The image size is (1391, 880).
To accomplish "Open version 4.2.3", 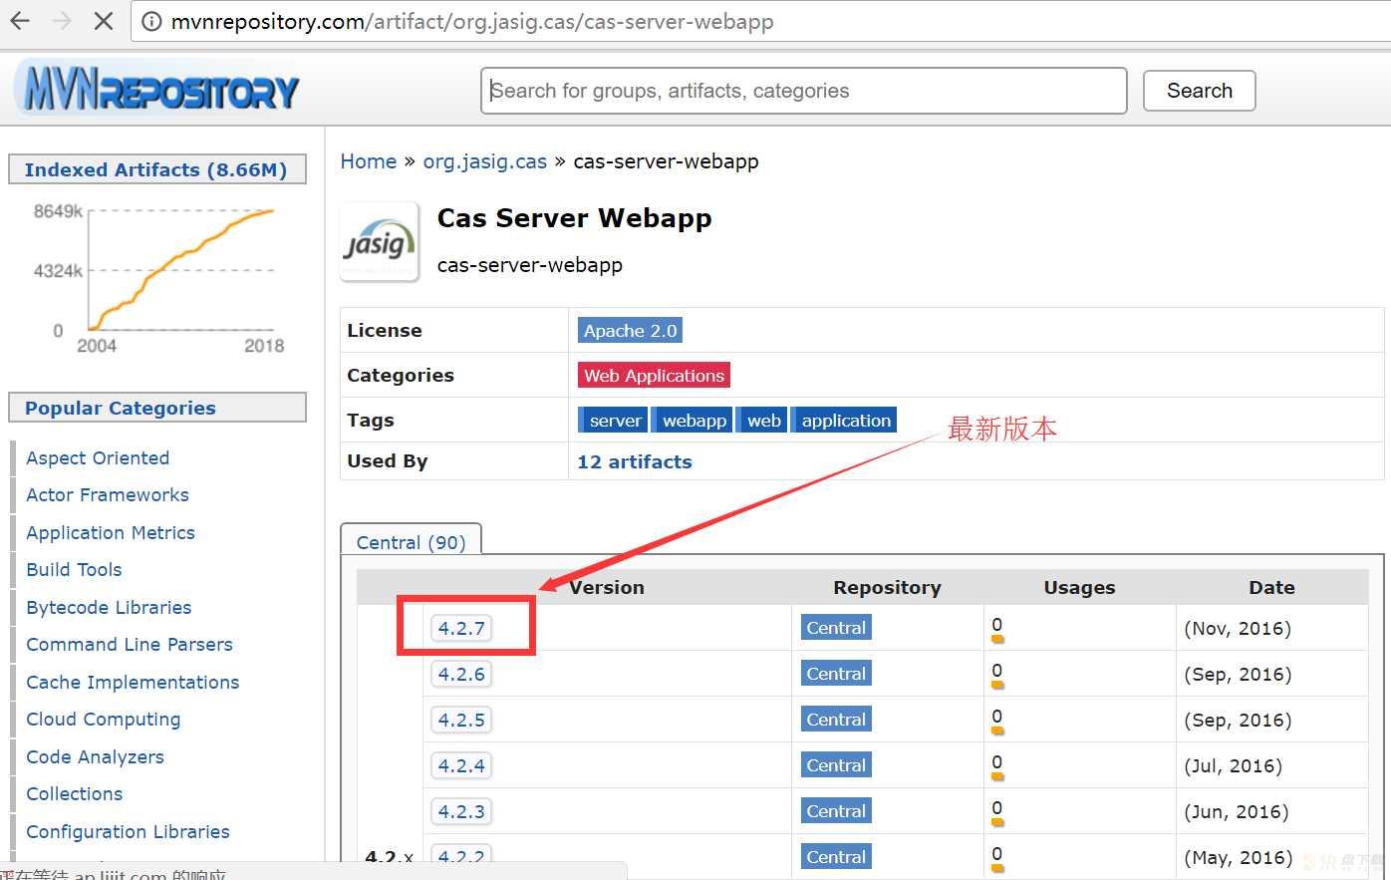I will click(461, 812).
